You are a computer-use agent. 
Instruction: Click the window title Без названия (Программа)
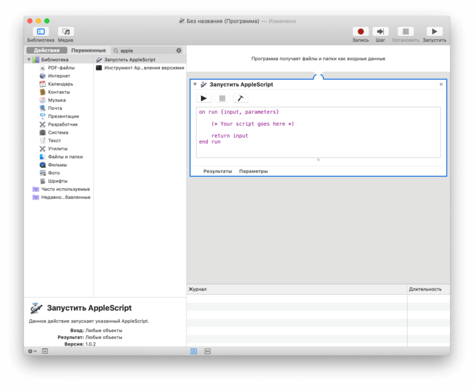223,21
